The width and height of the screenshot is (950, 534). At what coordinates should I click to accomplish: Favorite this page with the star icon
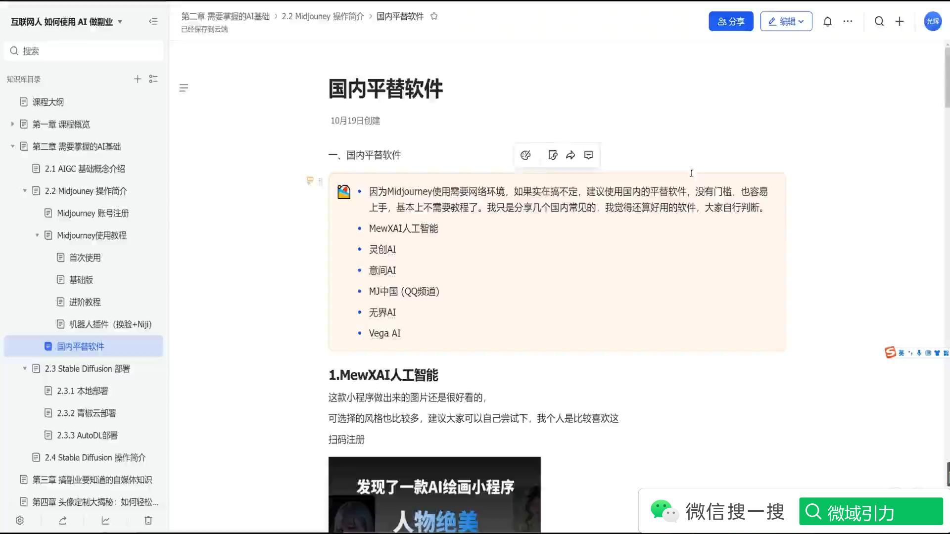(434, 16)
